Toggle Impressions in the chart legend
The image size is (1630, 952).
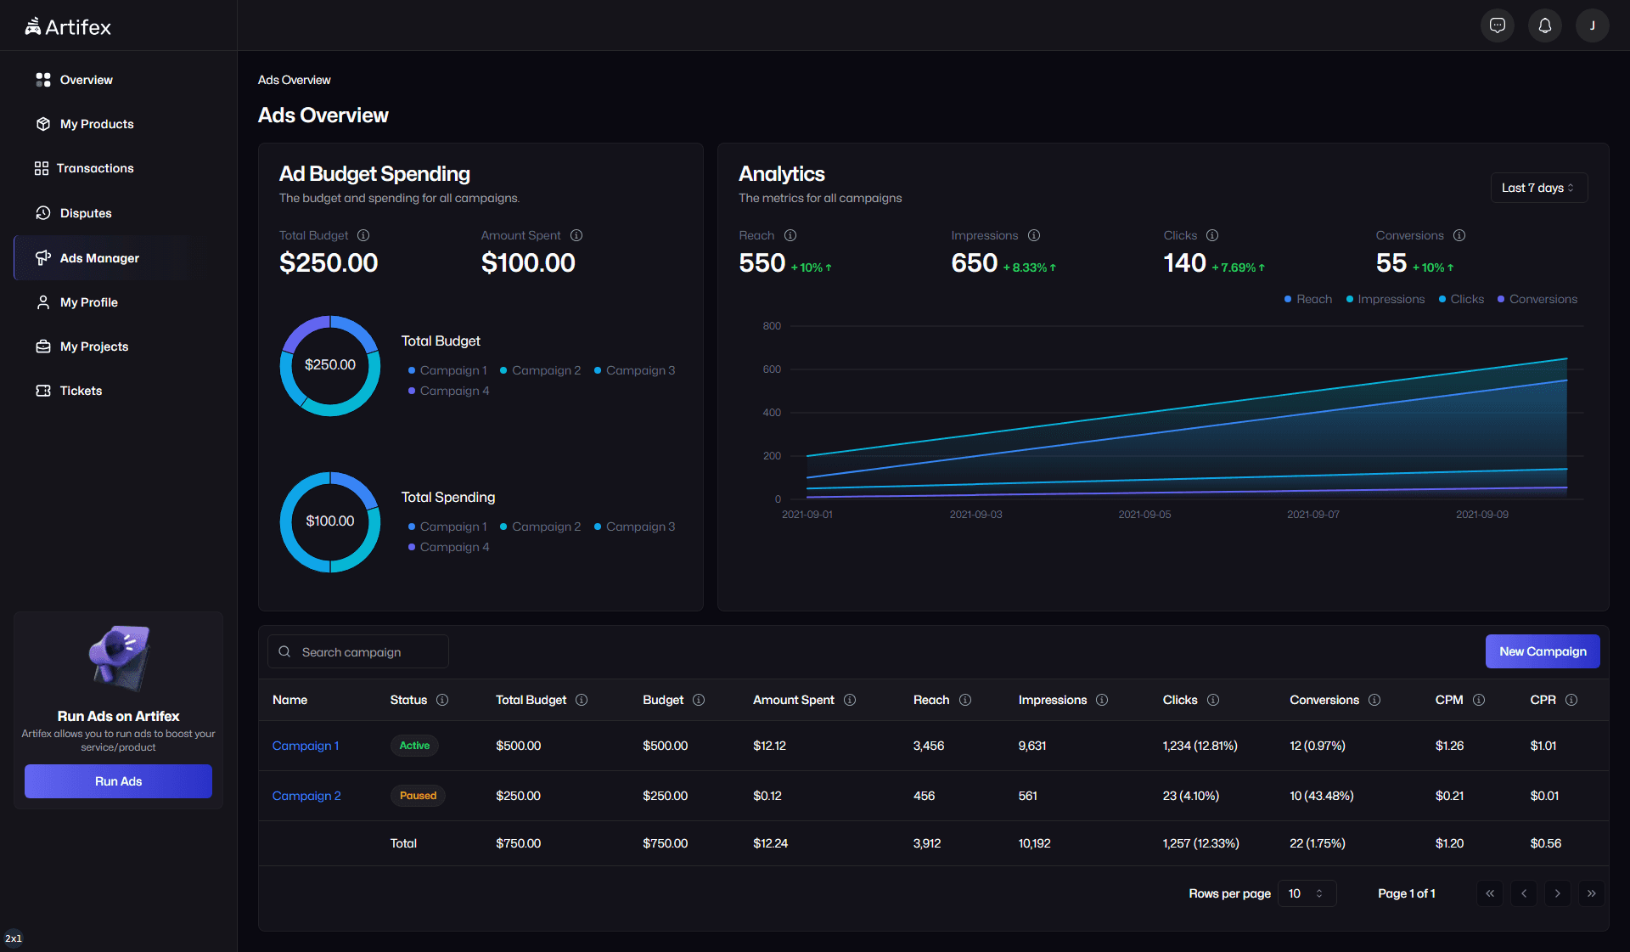[x=1385, y=299]
